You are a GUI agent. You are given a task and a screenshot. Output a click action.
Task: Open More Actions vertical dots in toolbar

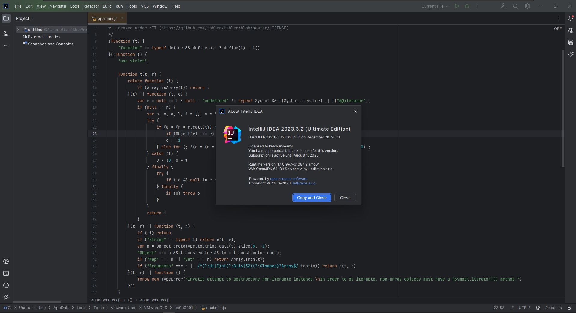(x=477, y=6)
